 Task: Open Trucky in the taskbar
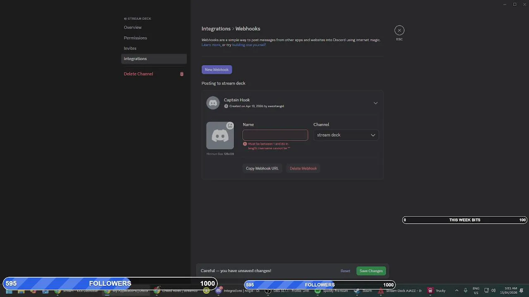436,291
